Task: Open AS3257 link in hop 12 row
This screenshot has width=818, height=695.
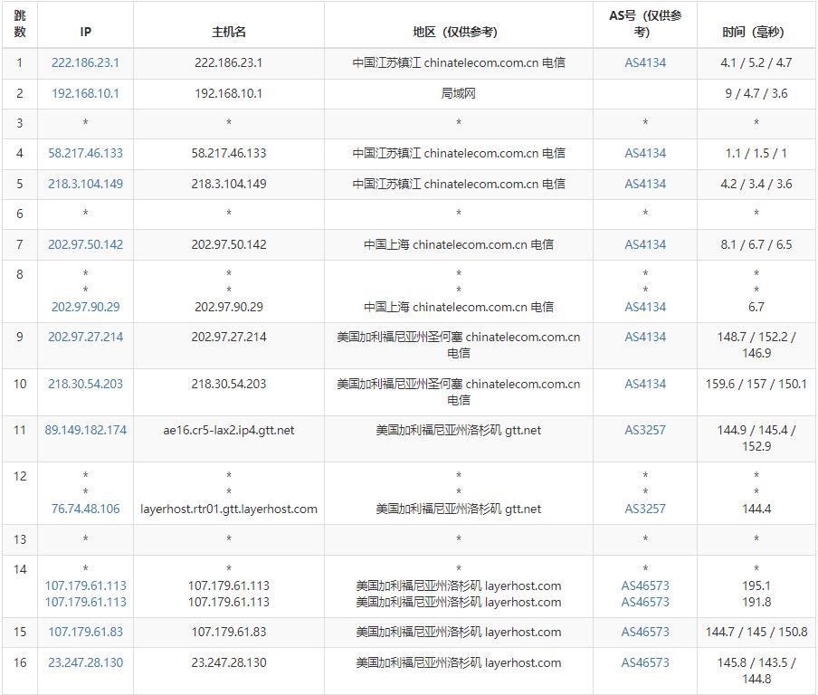Action: coord(645,509)
